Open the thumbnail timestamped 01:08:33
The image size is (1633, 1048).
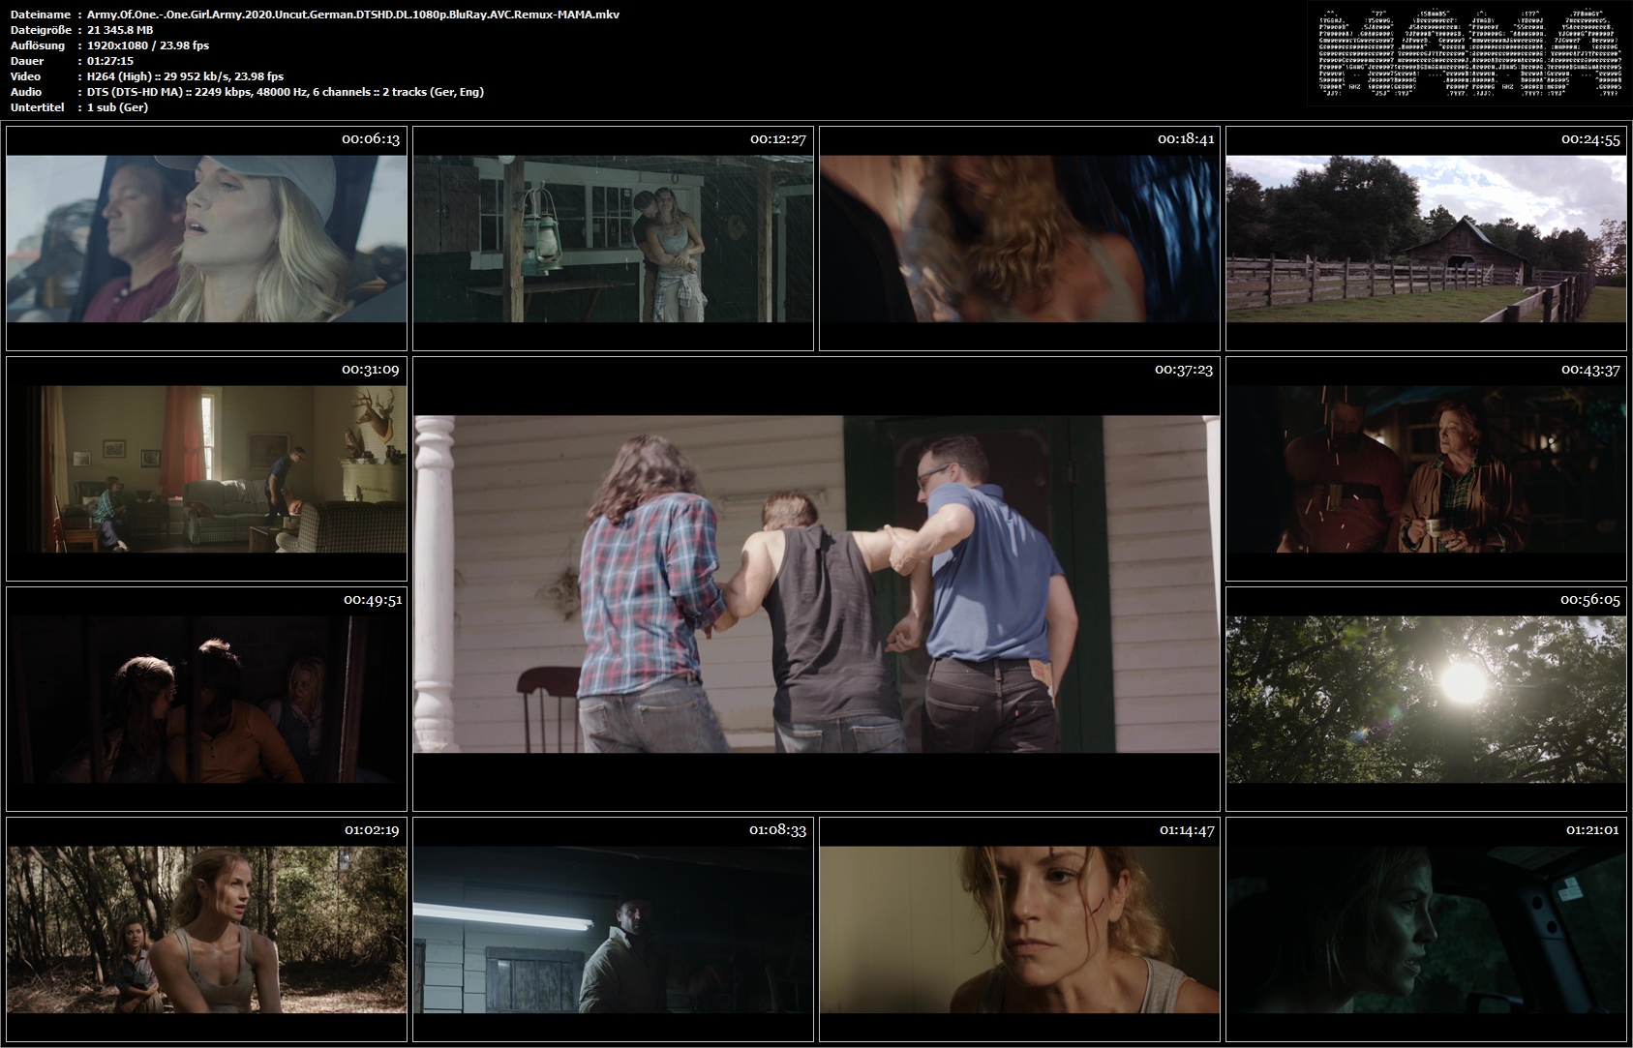pyautogui.click(x=613, y=929)
